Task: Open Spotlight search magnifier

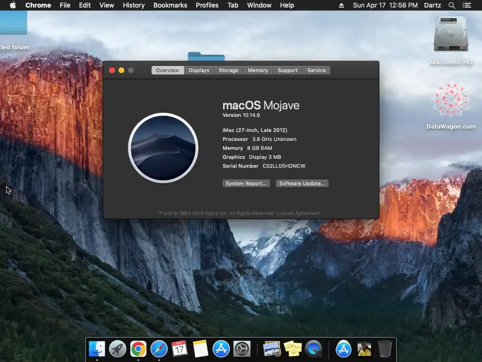Action: 451,5
